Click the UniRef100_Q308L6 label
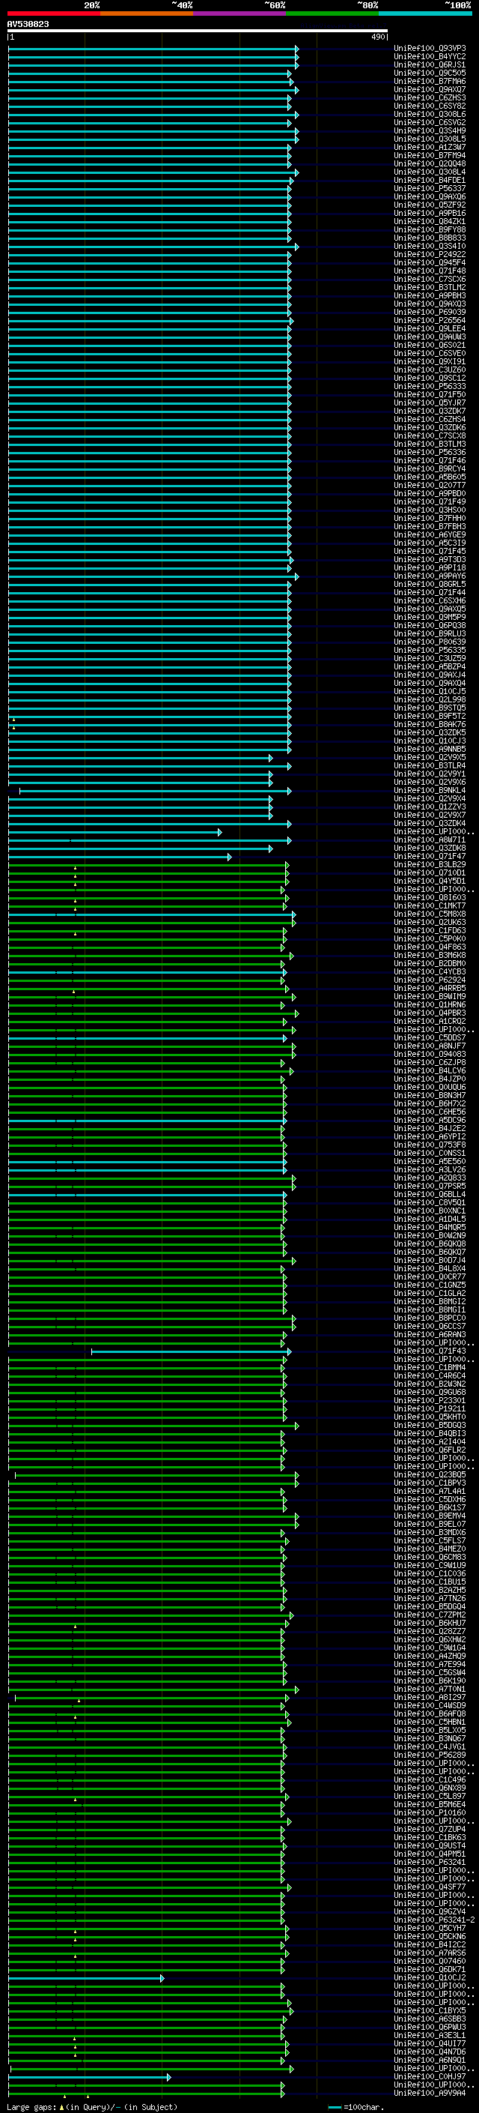The image size is (479, 2113). point(430,114)
